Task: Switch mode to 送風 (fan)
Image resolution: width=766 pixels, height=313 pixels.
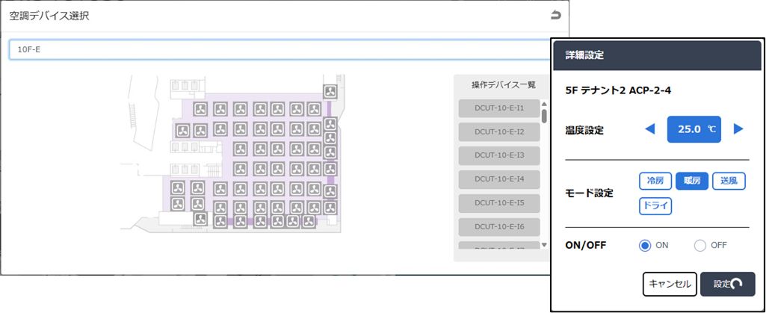Action: click(x=729, y=181)
